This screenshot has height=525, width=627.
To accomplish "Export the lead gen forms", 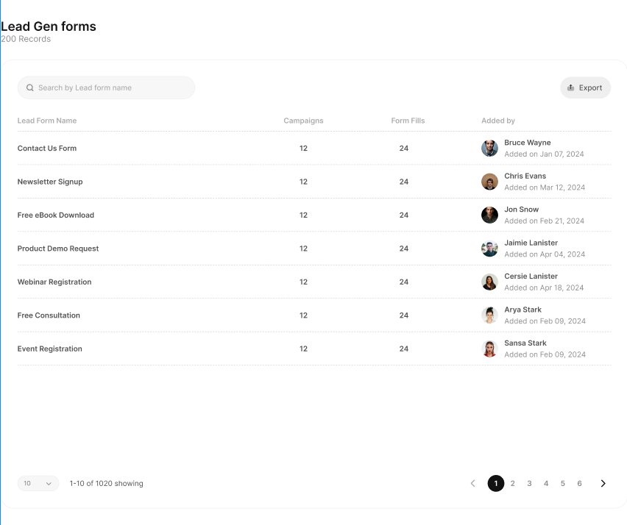I will click(x=585, y=87).
